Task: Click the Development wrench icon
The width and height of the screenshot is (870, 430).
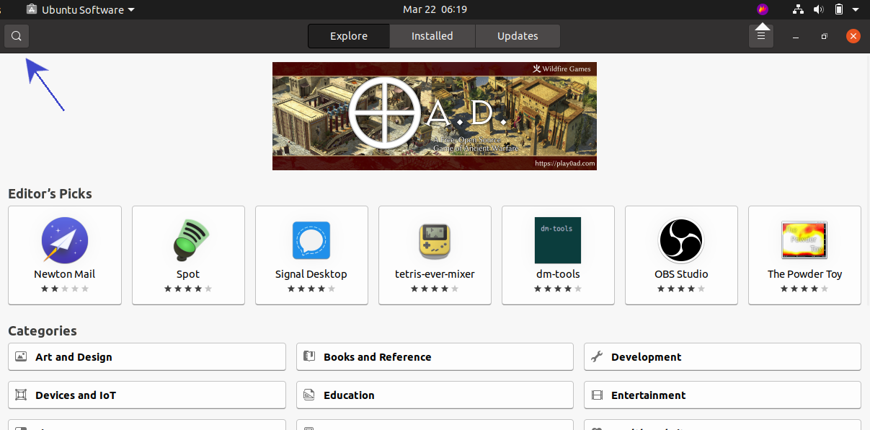Action: [597, 356]
